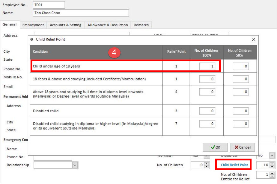Image resolution: width=277 pixels, height=184 pixels.
Task: Go to Allowance & Deduction tab
Action: 108,25
